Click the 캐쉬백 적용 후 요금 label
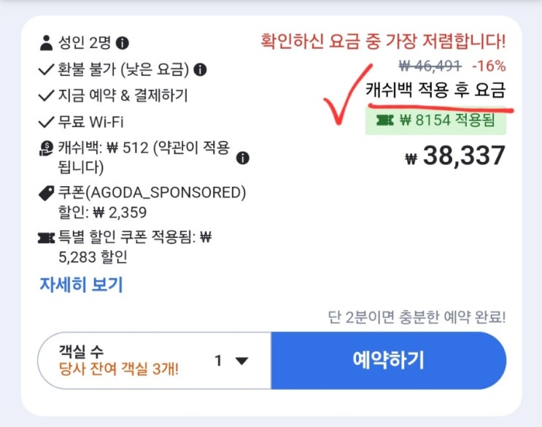The image size is (542, 427). tap(435, 91)
